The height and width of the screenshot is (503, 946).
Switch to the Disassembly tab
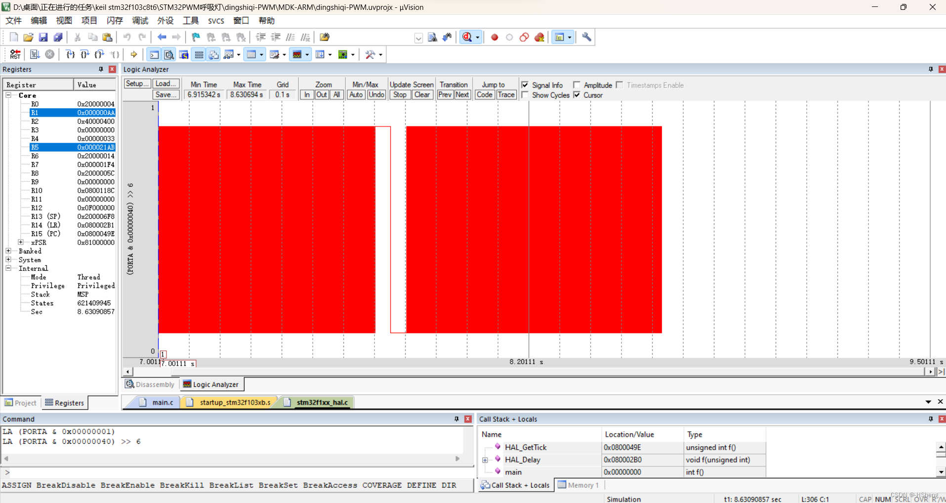click(x=150, y=384)
